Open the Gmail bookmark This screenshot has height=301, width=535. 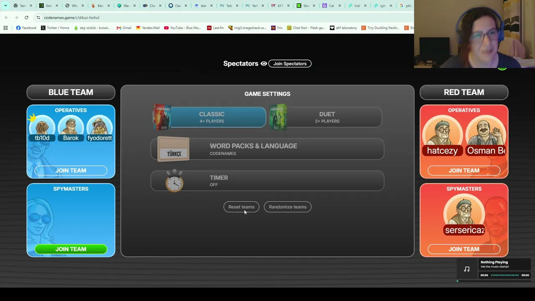(124, 28)
